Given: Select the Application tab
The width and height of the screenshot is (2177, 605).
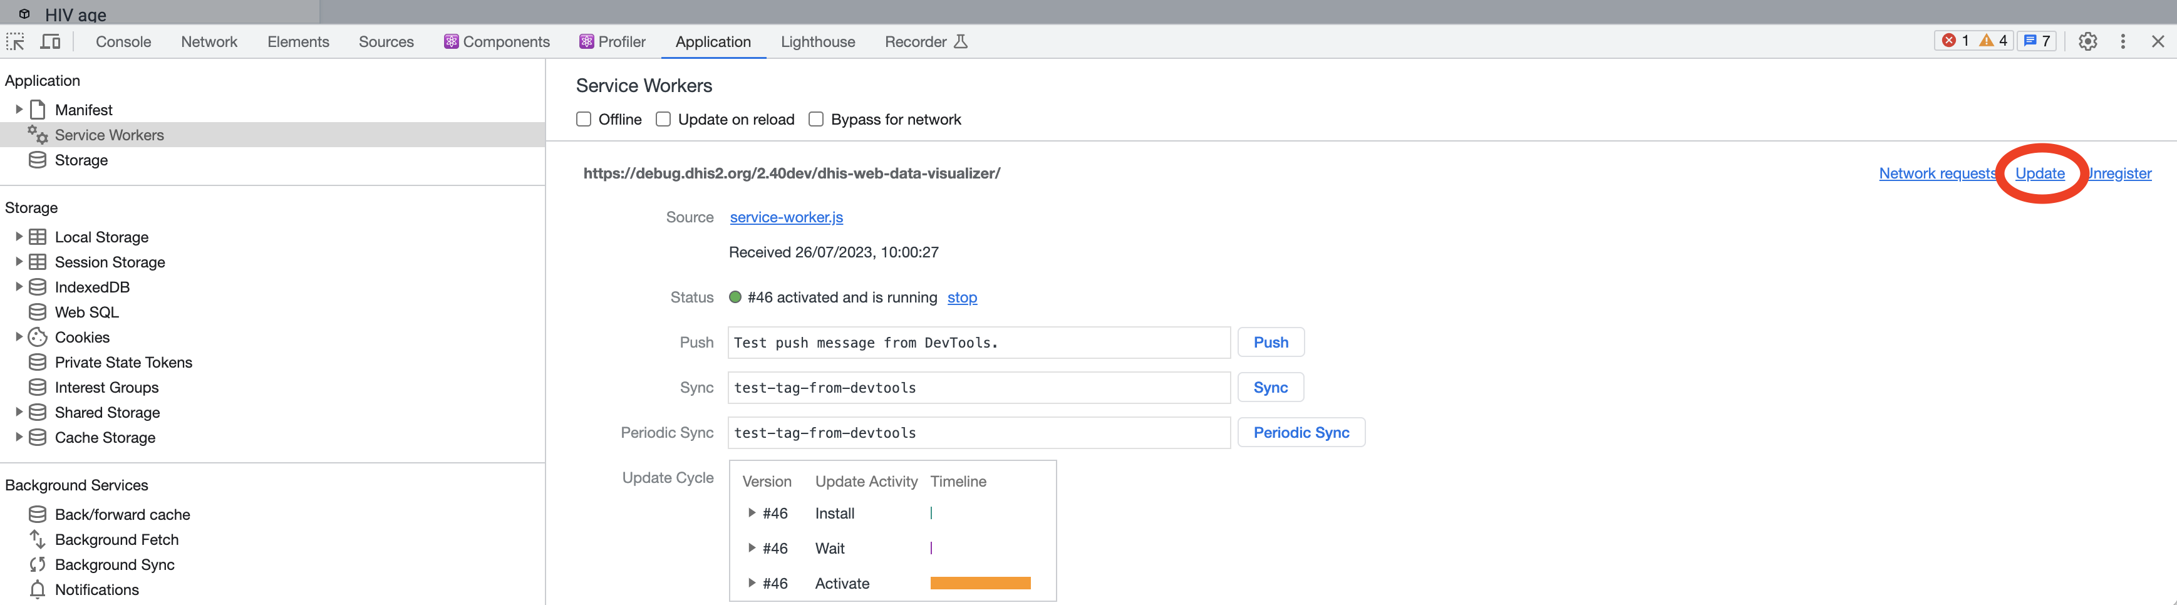Looking at the screenshot, I should tap(713, 41).
